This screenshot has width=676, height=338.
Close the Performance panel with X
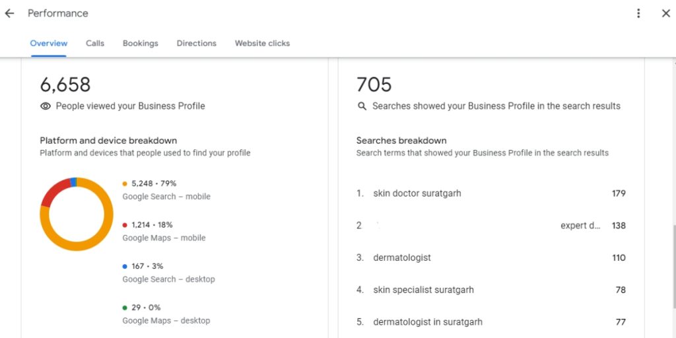(665, 13)
